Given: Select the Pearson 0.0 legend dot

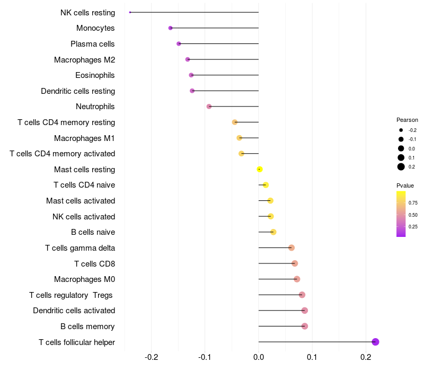Looking at the screenshot, I should [401, 148].
